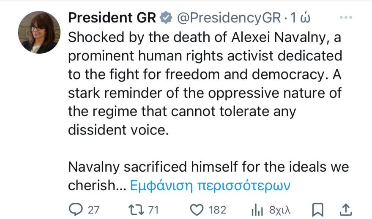
Task: Click the retweet count 71
Action: tap(153, 210)
